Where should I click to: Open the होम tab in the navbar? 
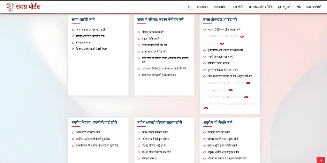(189, 7)
